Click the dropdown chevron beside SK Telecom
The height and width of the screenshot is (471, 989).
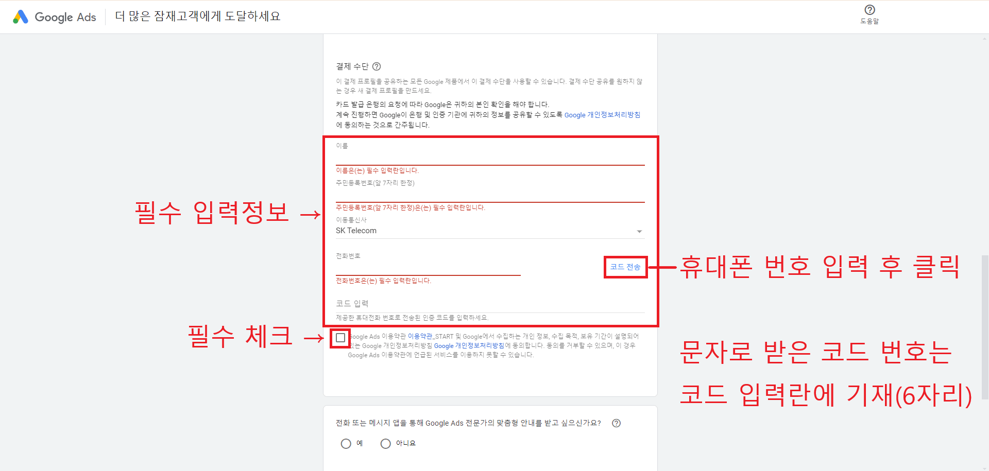point(640,231)
